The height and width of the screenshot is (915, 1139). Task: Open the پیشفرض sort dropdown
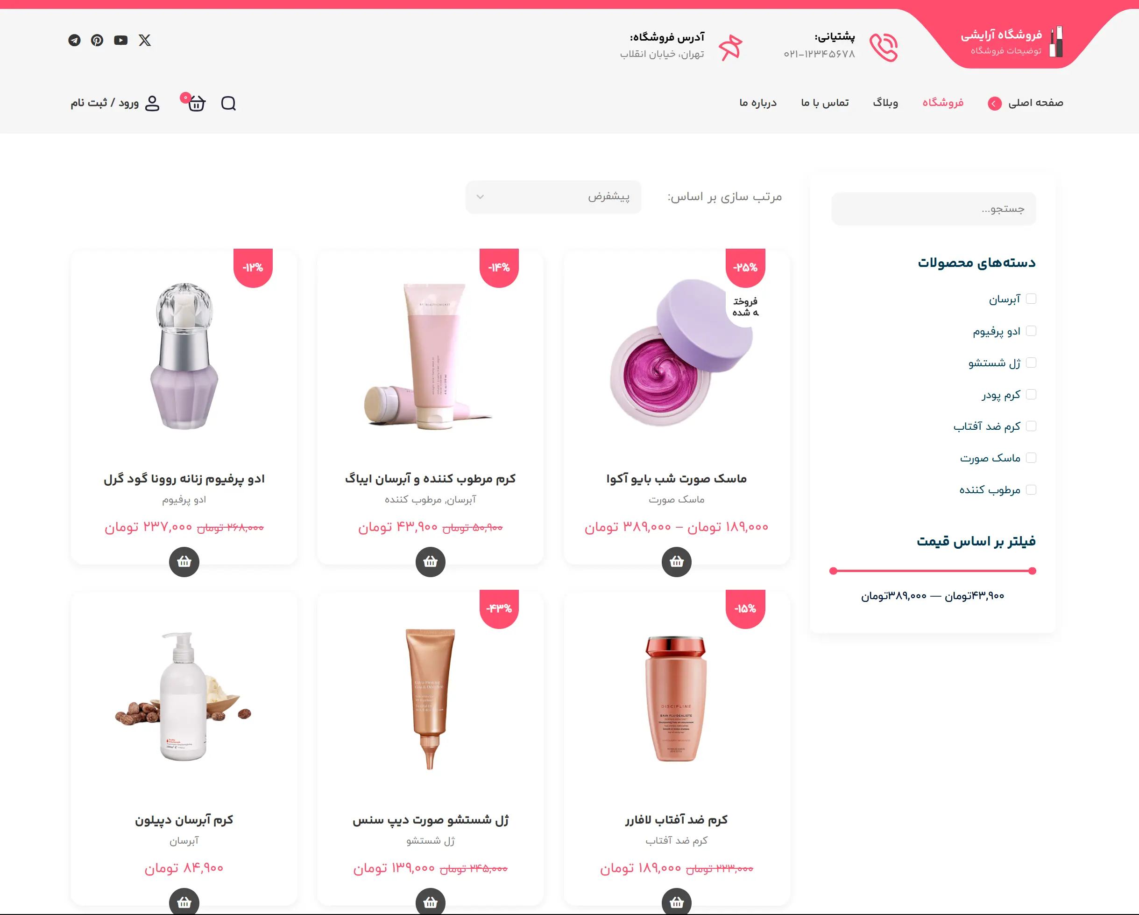[553, 197]
